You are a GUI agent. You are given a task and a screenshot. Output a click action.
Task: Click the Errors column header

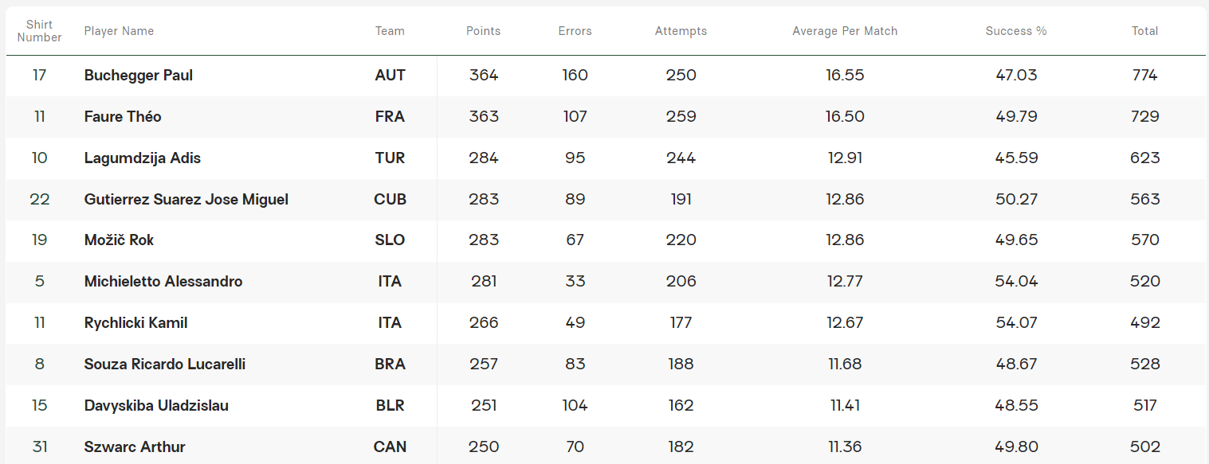[x=575, y=31]
